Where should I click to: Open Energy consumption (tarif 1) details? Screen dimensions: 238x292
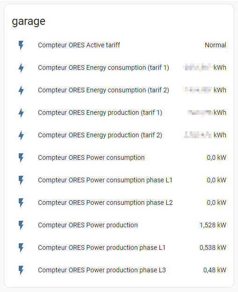point(104,67)
